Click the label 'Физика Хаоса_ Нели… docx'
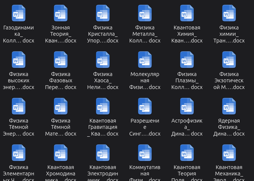The width and height of the screenshot is (254, 181). point(103,80)
